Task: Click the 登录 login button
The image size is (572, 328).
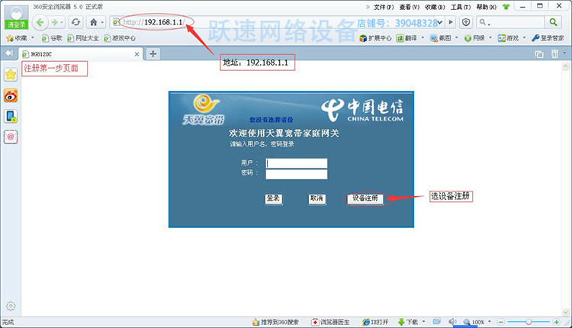Action: click(x=273, y=198)
